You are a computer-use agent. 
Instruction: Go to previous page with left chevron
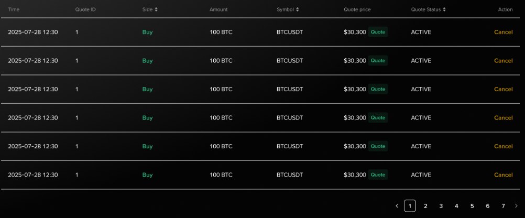pos(397,206)
